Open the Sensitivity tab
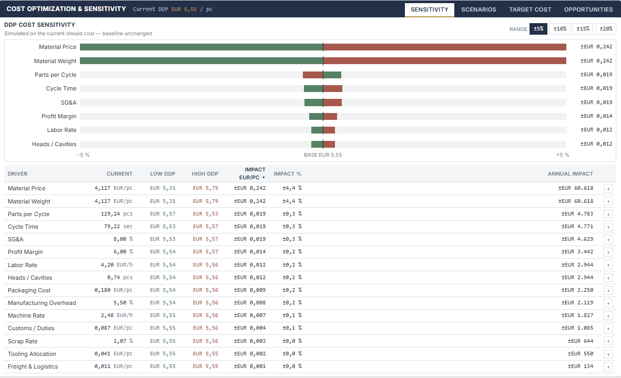 (x=429, y=9)
